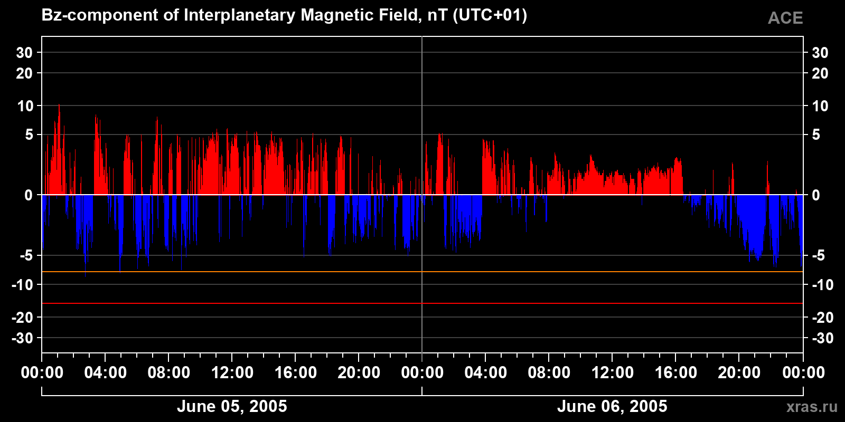Screen dimensions: 845x422
Task: Click the '04:00' time label under June 05
Action: point(106,373)
